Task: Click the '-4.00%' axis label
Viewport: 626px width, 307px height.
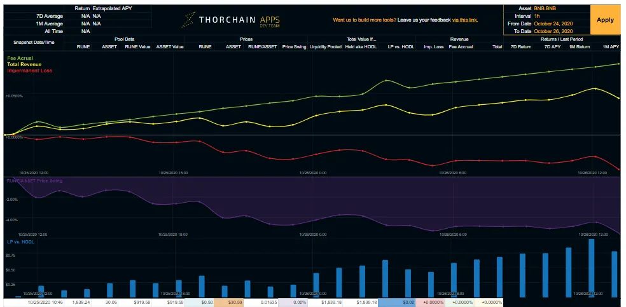Action: click(x=12, y=220)
